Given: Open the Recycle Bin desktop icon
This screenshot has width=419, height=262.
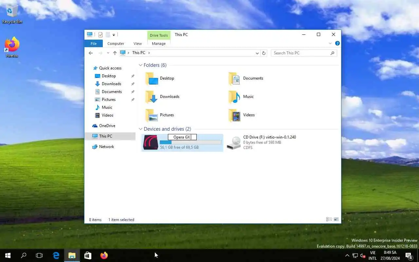Looking at the screenshot, I should tap(12, 14).
